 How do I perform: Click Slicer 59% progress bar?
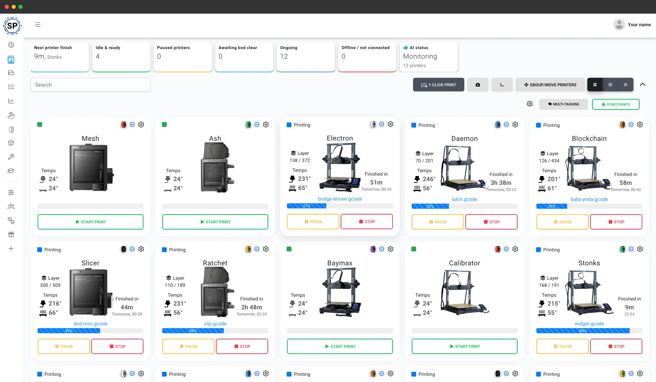[x=91, y=331]
